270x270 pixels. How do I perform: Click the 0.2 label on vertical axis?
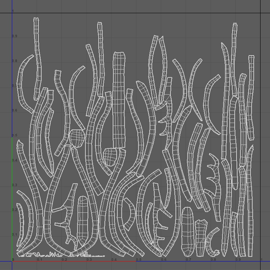(15, 210)
